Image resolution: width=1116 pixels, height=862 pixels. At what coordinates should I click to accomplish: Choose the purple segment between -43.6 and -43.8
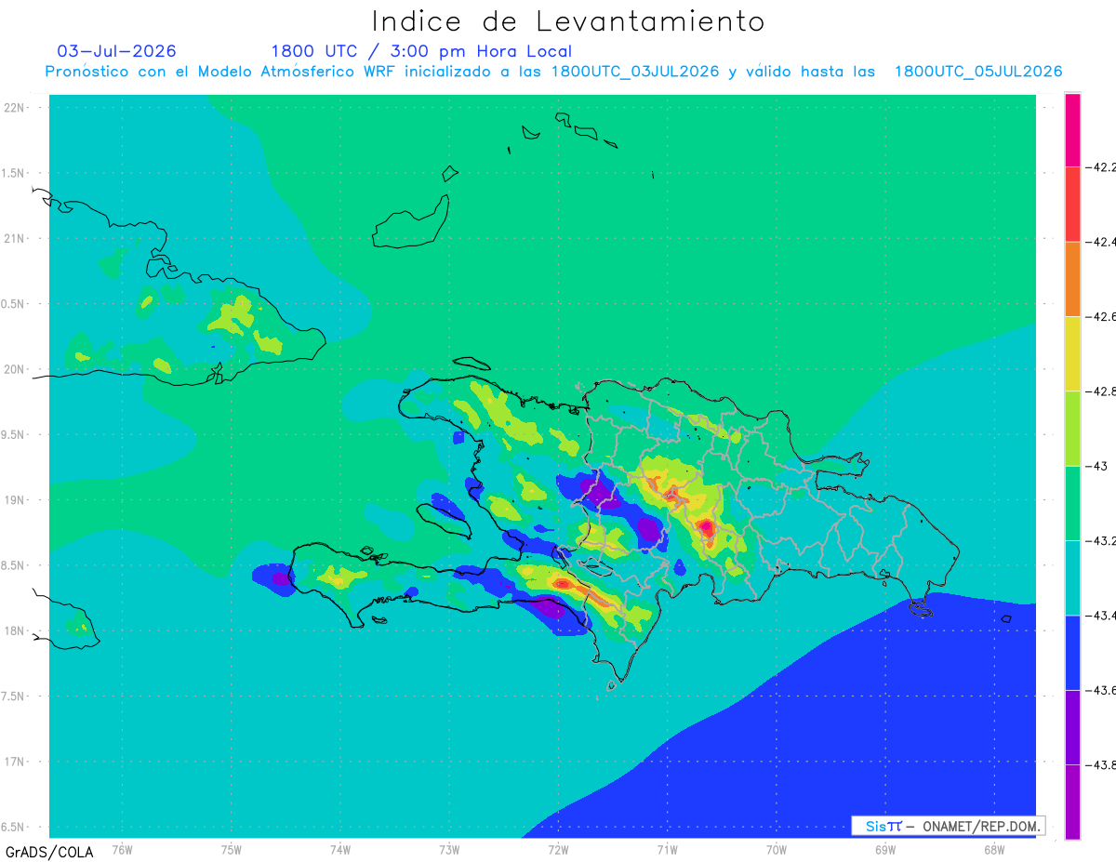tap(1072, 727)
